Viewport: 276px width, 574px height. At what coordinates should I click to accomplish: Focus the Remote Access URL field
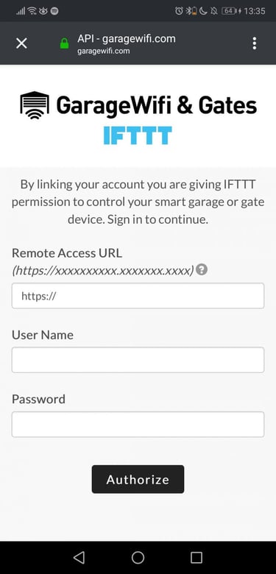[x=138, y=295]
